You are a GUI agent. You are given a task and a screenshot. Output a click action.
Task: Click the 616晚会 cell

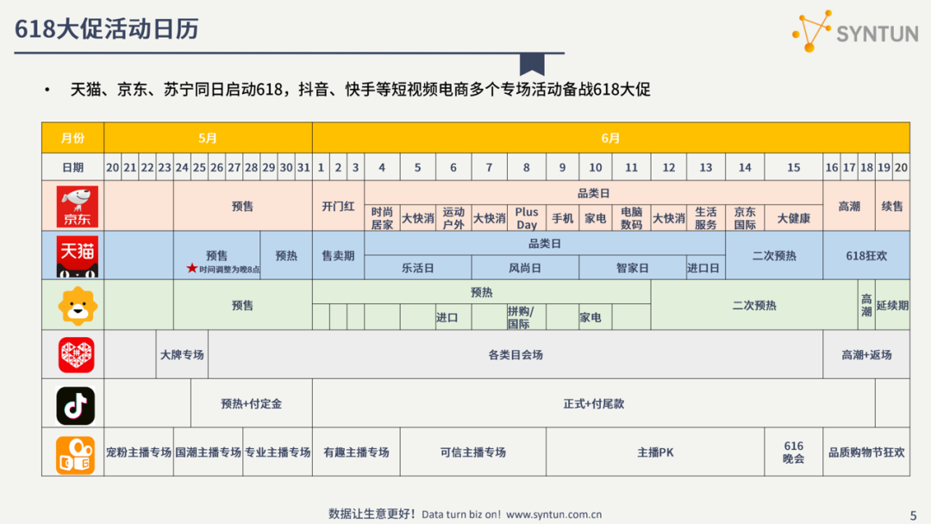(793, 452)
